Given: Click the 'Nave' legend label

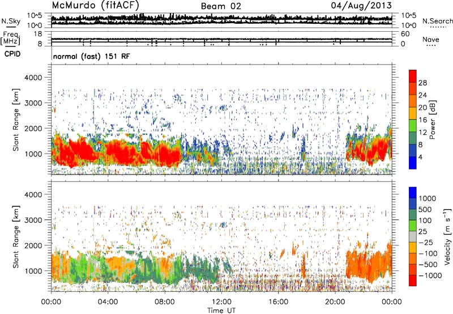Looking at the screenshot, I should pos(431,39).
